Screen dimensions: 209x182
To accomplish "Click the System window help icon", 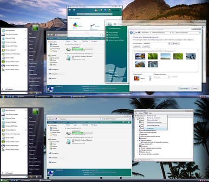I will click(203, 27).
